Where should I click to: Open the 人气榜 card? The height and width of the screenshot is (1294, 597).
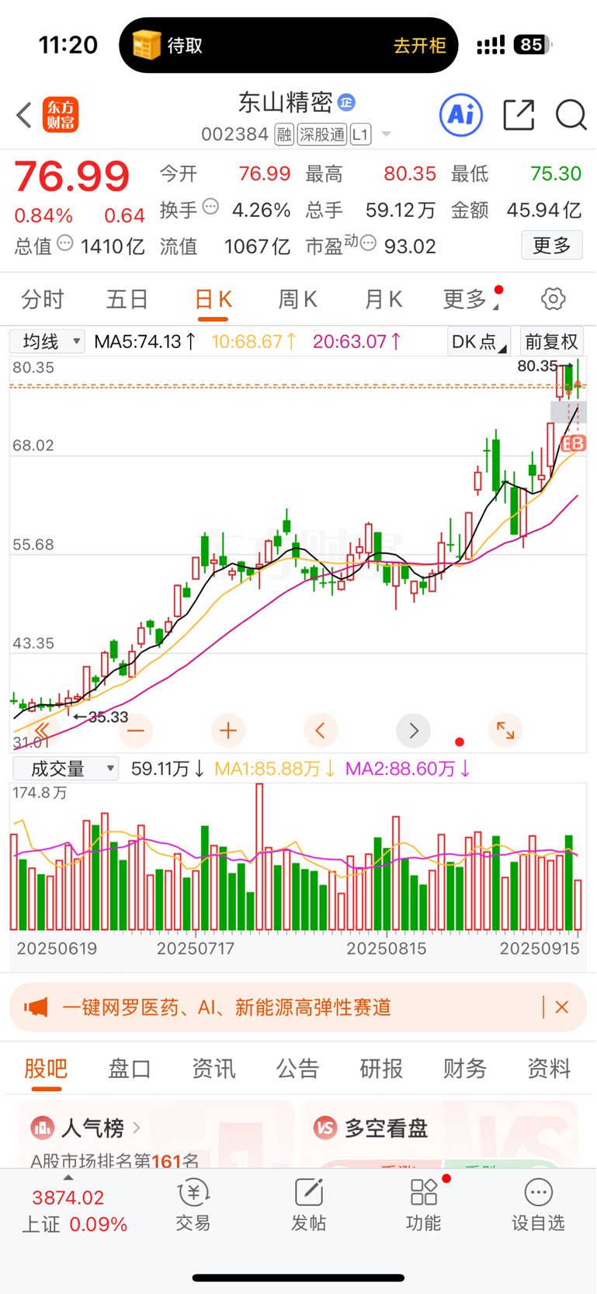[x=156, y=1135]
